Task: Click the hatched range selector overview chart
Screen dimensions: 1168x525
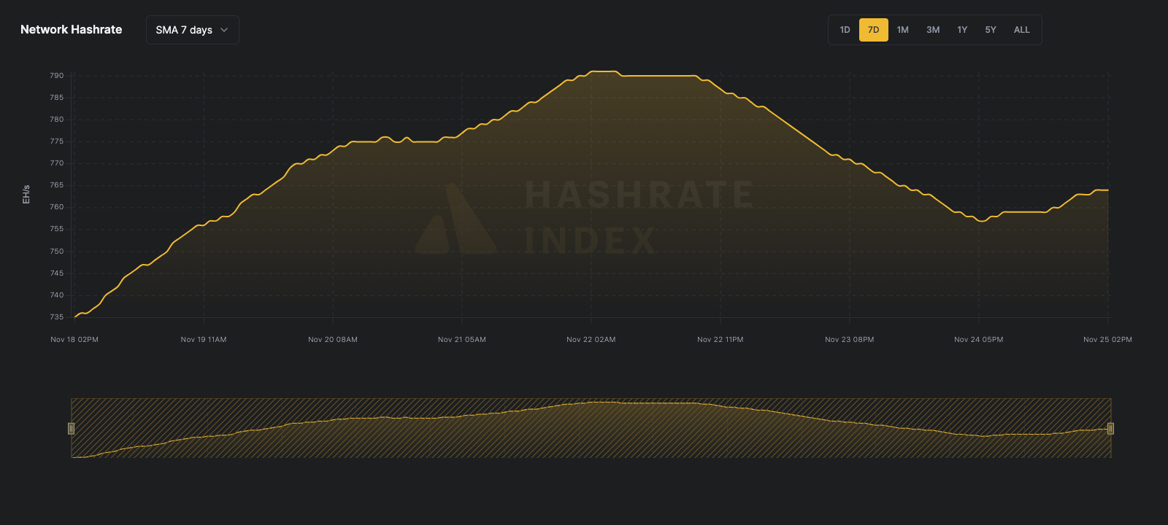Action: (x=591, y=428)
